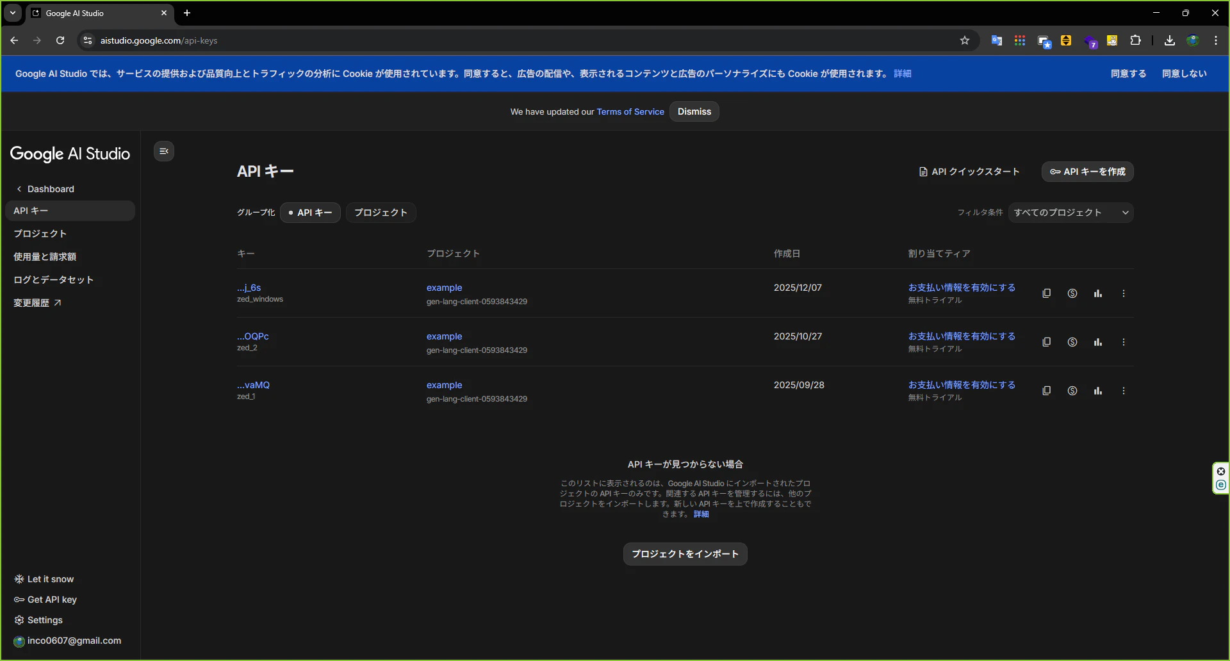The image size is (1230, 661).
Task: Open the tab search dropdown arrow
Action: click(x=13, y=13)
